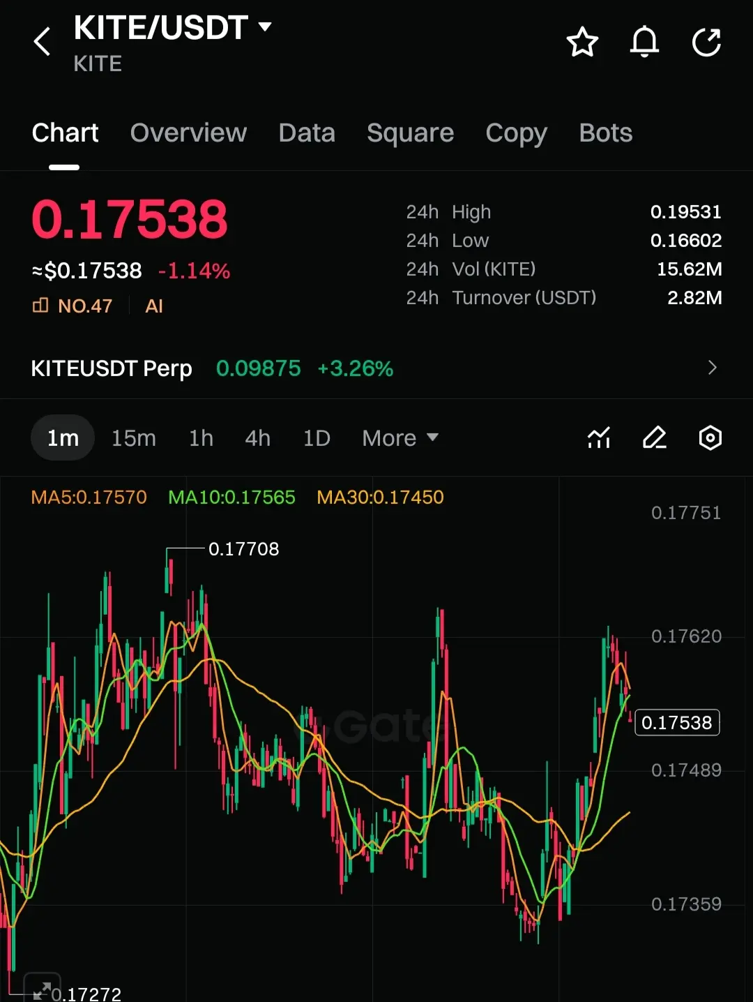The image size is (753, 1002).
Task: Open the chart indicators icon
Action: [599, 438]
